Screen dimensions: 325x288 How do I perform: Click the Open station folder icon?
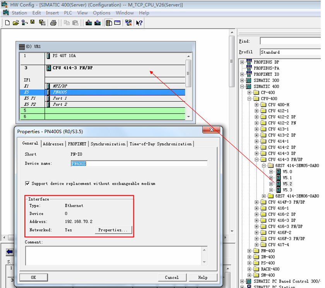[x=16, y=23]
